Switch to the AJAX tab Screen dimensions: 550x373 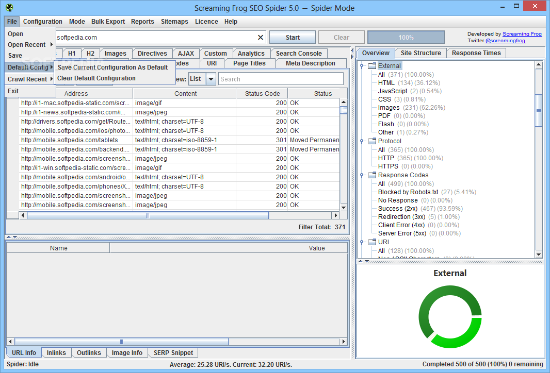pyautogui.click(x=186, y=54)
